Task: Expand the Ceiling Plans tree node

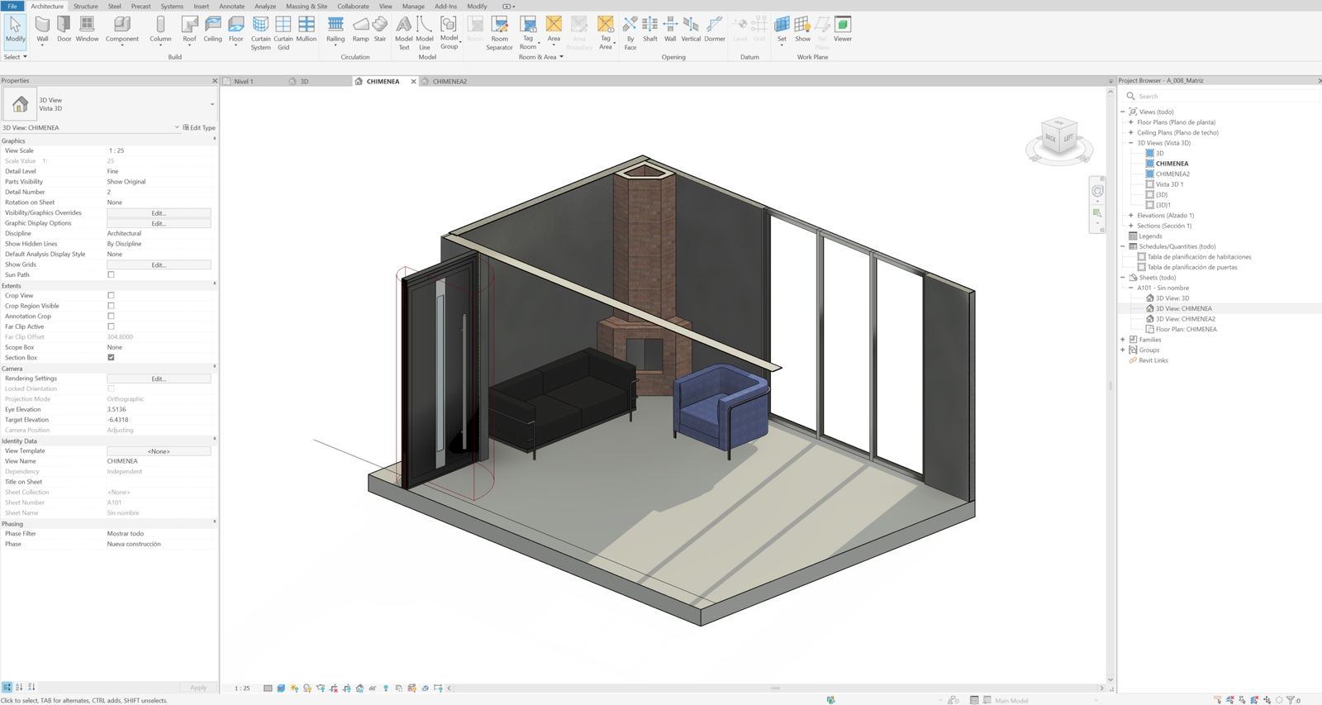Action: 1131,132
